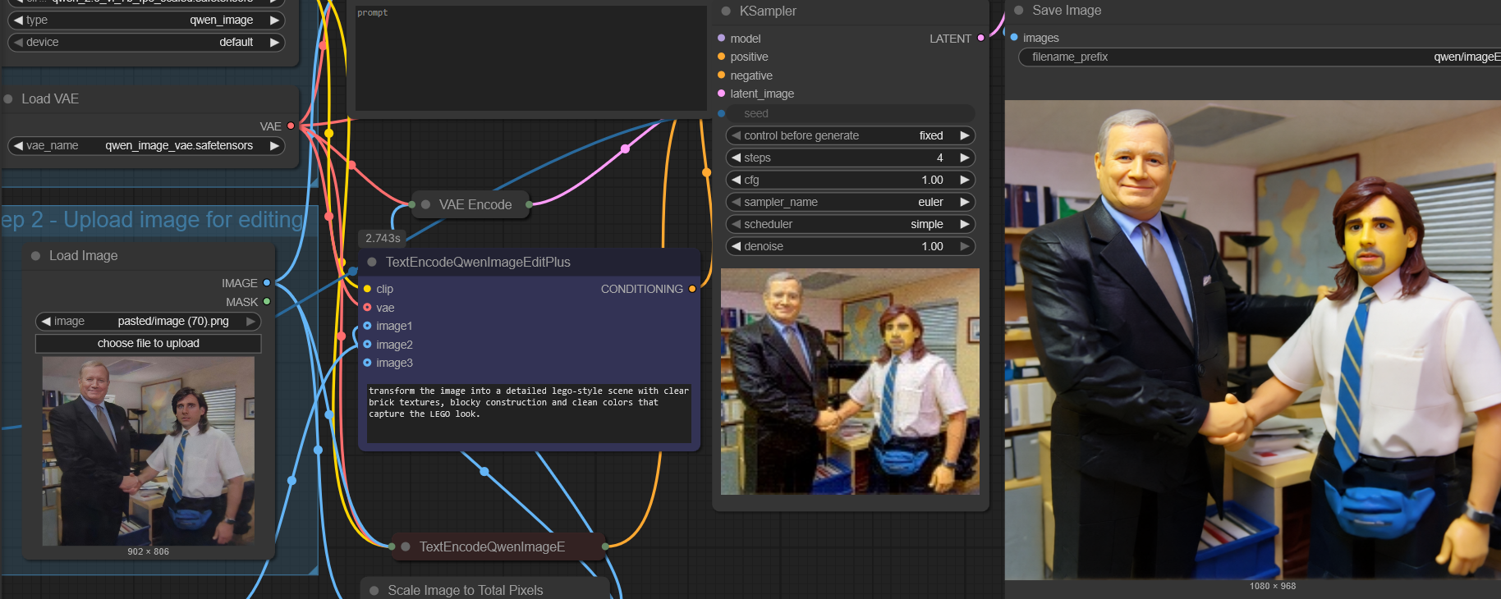Click the image1 input socket
The height and width of the screenshot is (599, 1501).
pyautogui.click(x=367, y=326)
